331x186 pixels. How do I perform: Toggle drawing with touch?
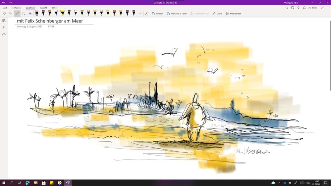pyautogui.click(x=147, y=14)
